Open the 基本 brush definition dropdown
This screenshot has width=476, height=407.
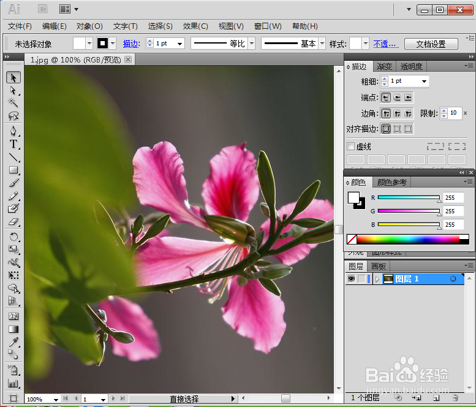tap(322, 44)
